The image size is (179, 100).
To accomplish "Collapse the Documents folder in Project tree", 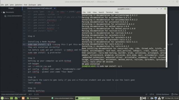I will 2,12.
